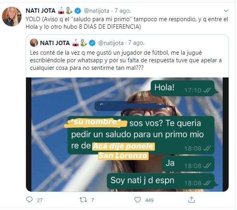Viewport: 237px width, 210px height.
Task: Click mermaid emoji in quoted tweet header
Action: [x=84, y=43]
